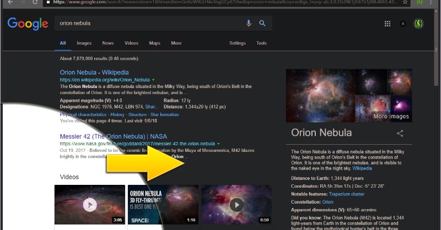This screenshot has width=441, height=230.
Task: Open the Messier 42 NASA result
Action: click(114, 136)
